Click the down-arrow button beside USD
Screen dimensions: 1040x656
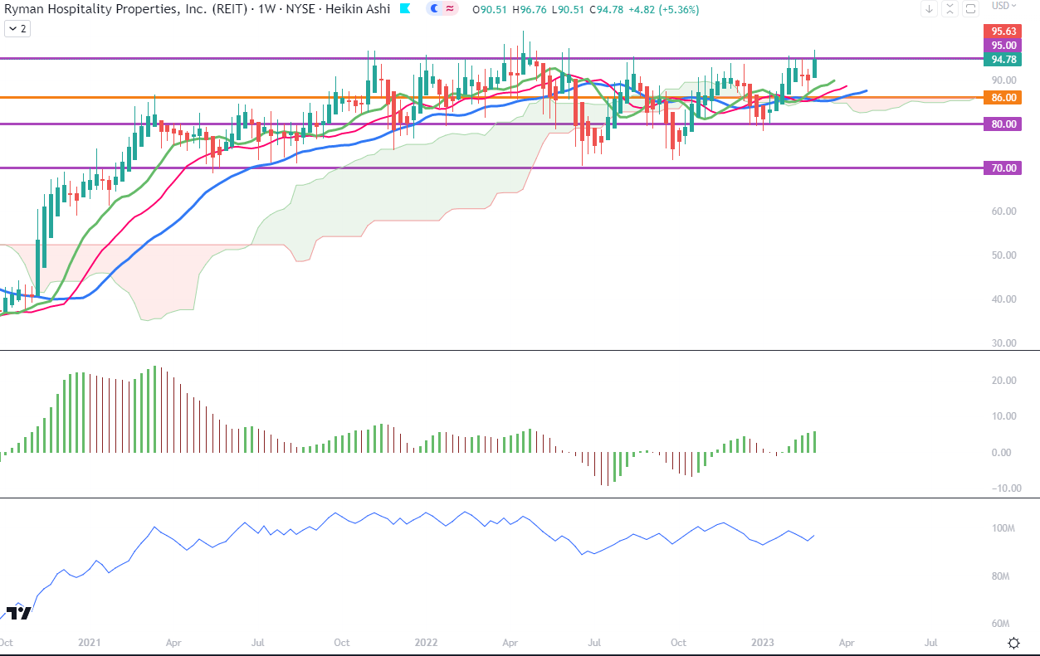(929, 9)
